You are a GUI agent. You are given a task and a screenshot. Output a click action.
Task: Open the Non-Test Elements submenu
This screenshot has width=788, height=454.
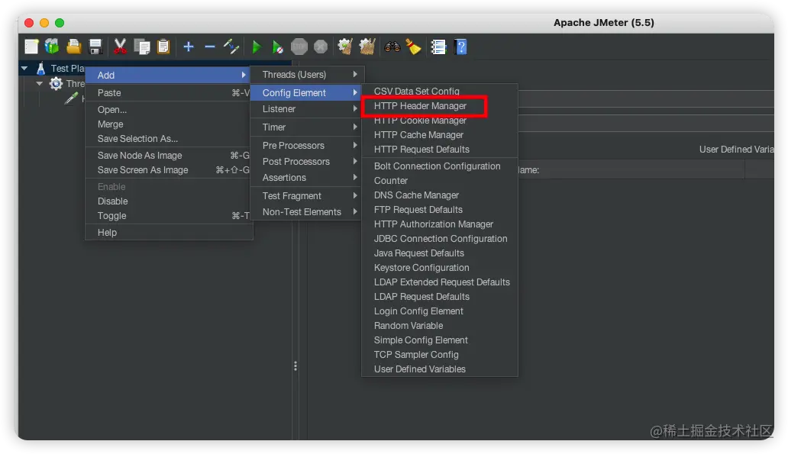click(x=306, y=212)
